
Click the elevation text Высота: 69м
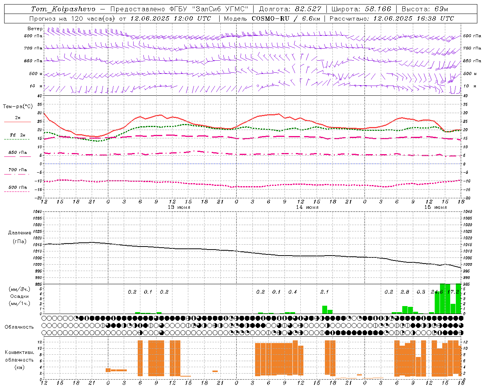pos(425,9)
